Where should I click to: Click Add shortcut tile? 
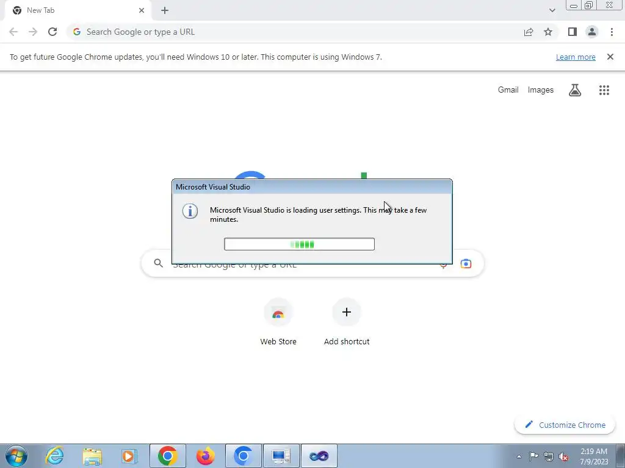coord(347,322)
